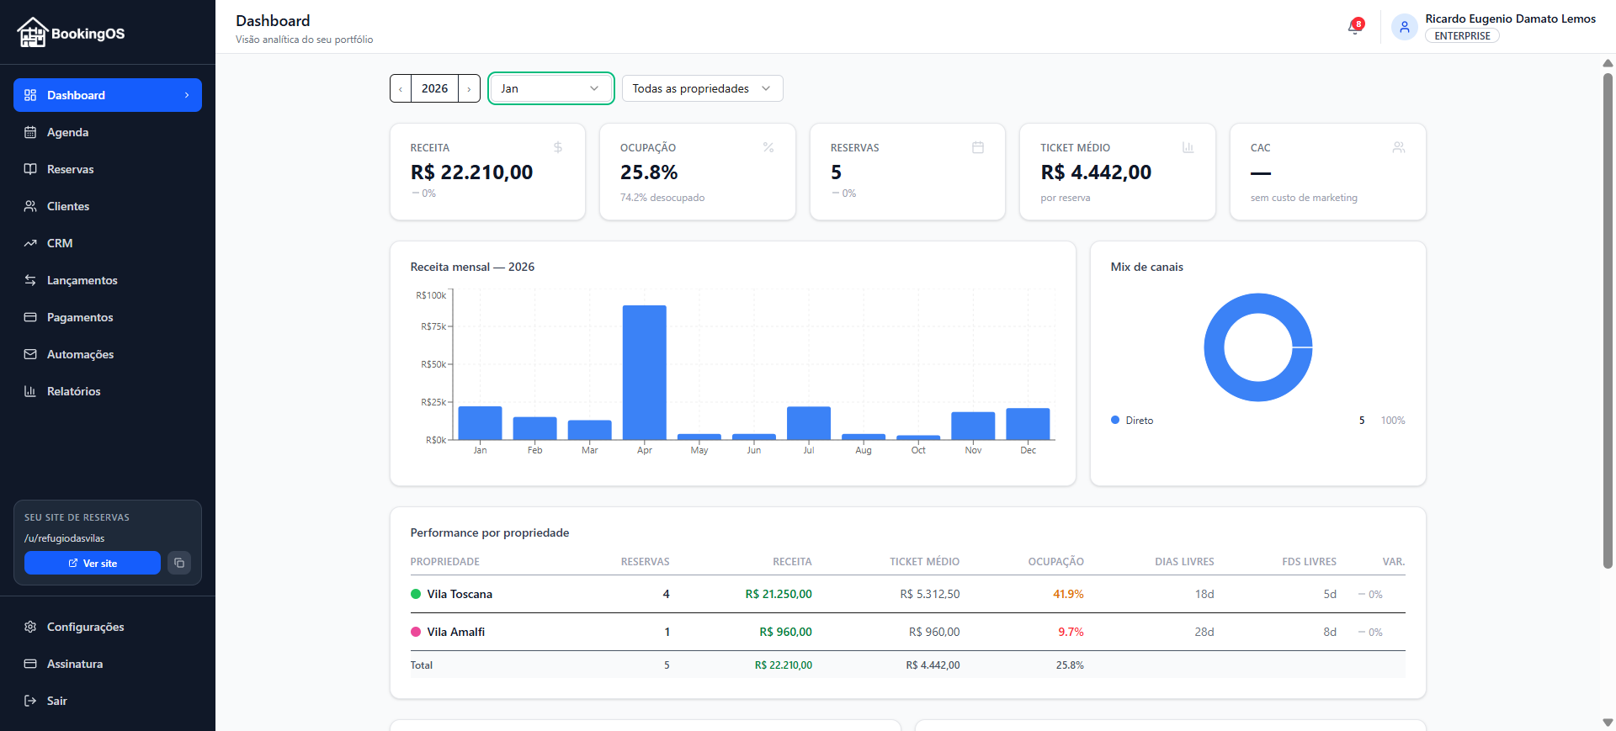Viewport: 1616px width, 731px height.
Task: Expand the Todas as propriedades dropdown
Action: tap(702, 88)
